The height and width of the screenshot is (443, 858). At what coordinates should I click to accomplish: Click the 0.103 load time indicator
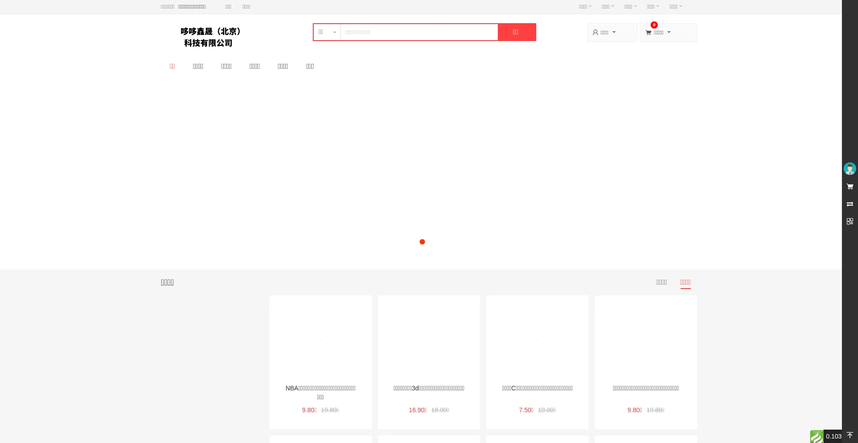pos(833,436)
